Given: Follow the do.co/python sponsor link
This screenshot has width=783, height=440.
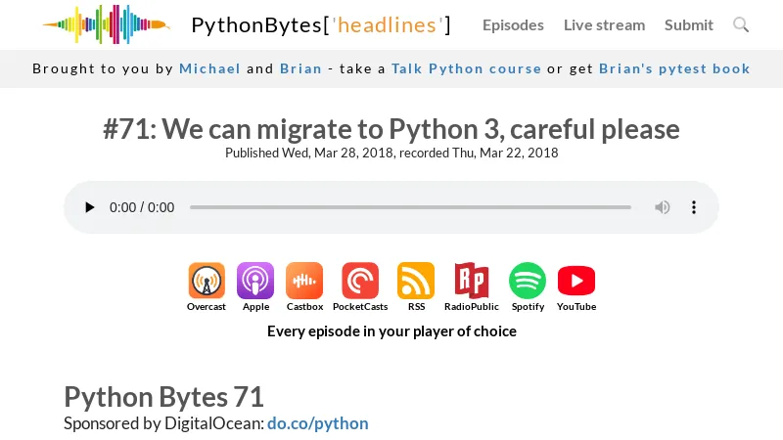Looking at the screenshot, I should click(318, 423).
